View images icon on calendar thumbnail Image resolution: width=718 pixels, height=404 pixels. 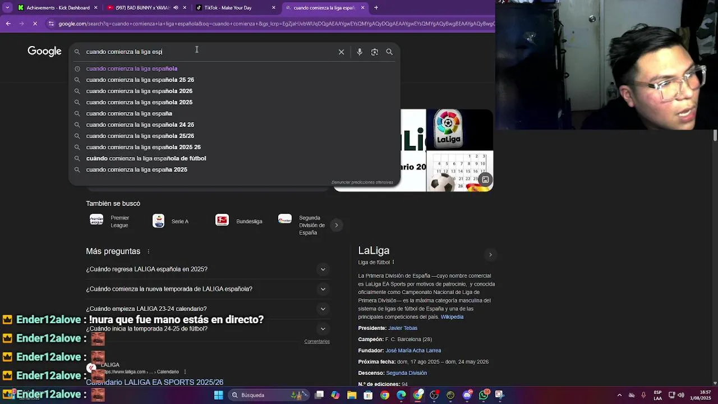click(x=485, y=180)
